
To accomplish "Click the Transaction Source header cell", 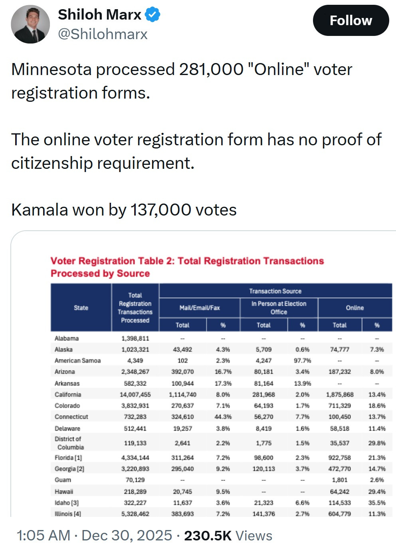I will click(275, 291).
